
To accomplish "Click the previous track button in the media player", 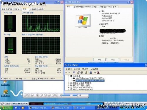I will pyautogui.click(x=38, y=95).
